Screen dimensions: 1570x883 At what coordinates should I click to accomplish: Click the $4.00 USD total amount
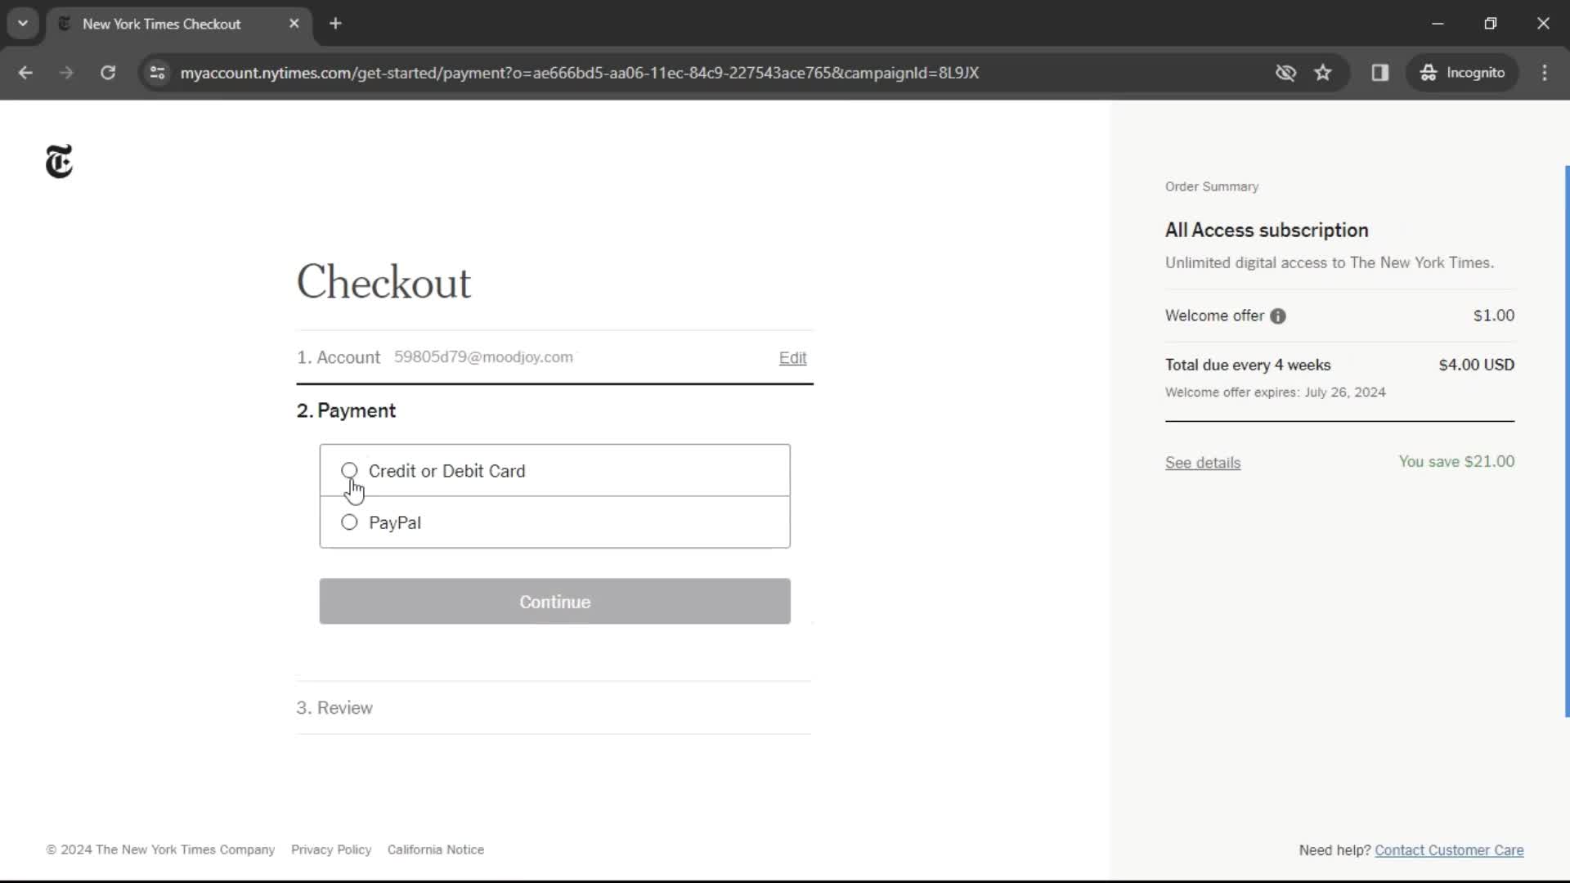click(1477, 365)
